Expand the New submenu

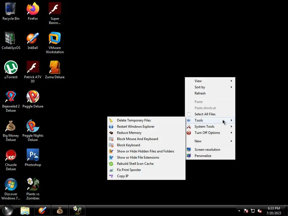coord(210,141)
